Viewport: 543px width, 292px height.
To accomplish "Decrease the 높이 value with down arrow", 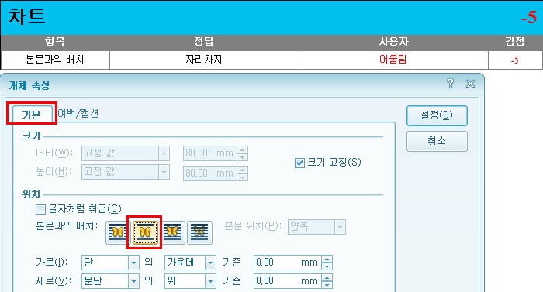I will coord(243,177).
